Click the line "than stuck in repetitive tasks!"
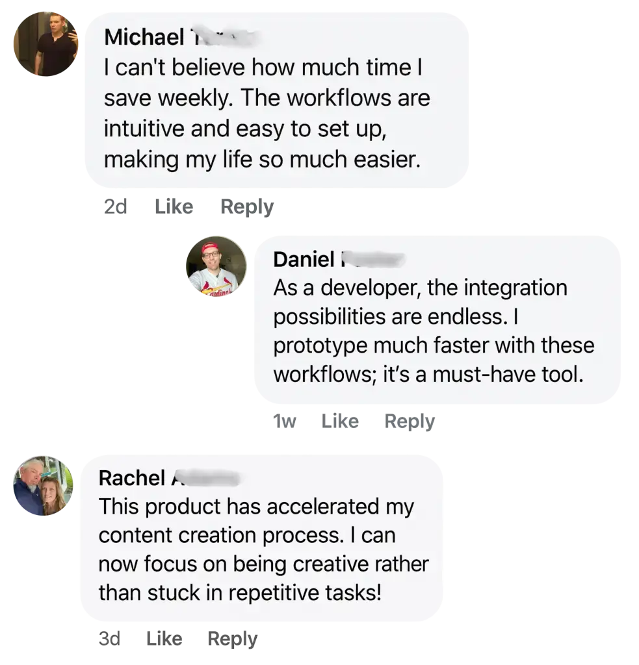Viewport: 639px width, 665px height. [239, 592]
